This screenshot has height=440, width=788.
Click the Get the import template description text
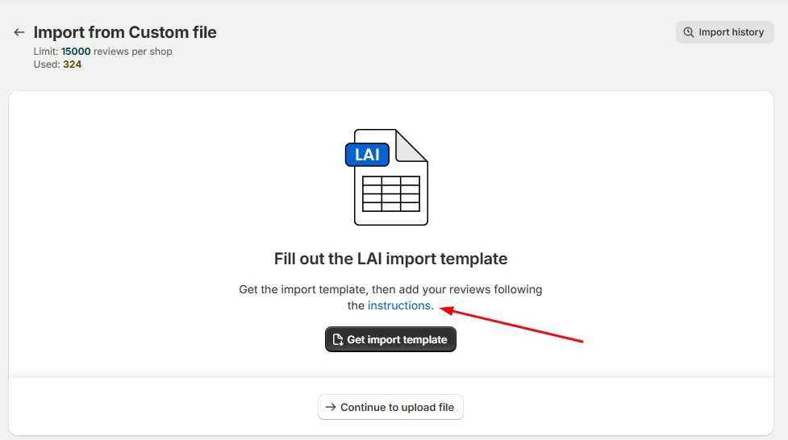(390, 297)
